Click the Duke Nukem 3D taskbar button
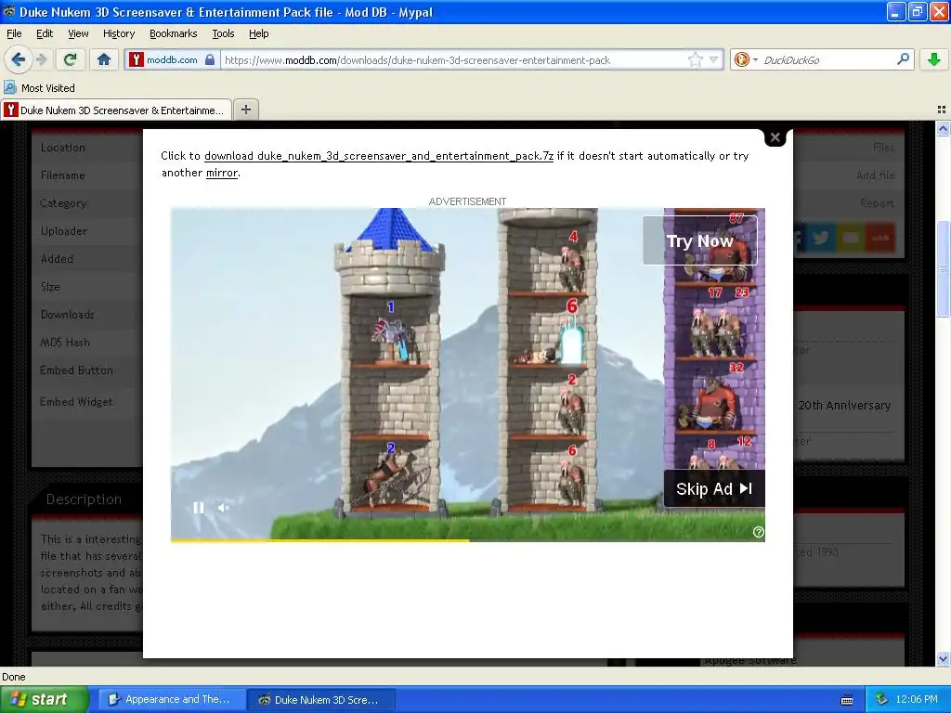Image resolution: width=951 pixels, height=713 pixels. [322, 699]
